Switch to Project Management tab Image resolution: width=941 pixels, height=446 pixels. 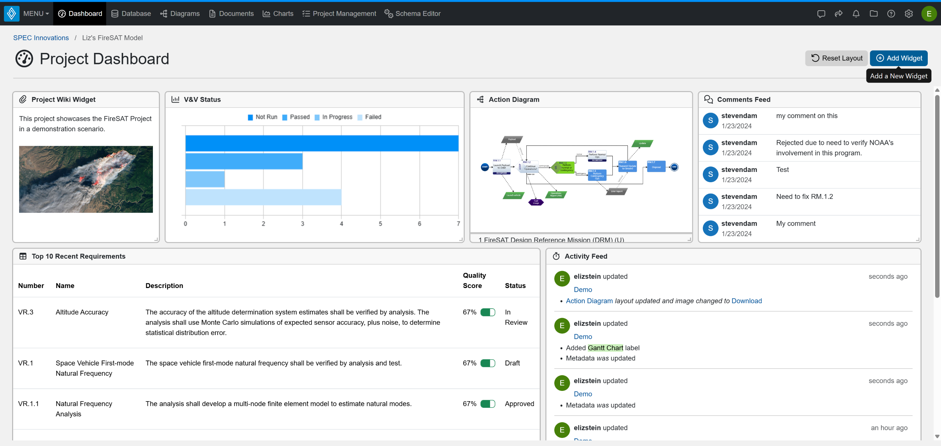[339, 14]
